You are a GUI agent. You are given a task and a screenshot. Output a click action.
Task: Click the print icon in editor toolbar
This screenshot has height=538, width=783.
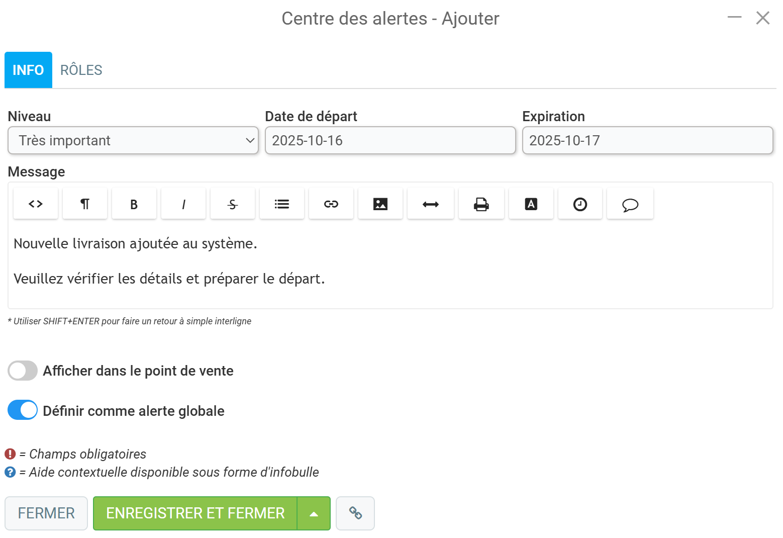(481, 204)
